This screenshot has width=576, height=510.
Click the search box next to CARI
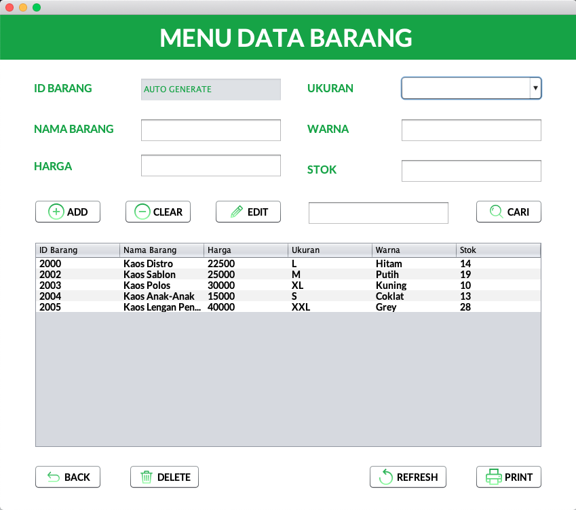click(x=378, y=212)
